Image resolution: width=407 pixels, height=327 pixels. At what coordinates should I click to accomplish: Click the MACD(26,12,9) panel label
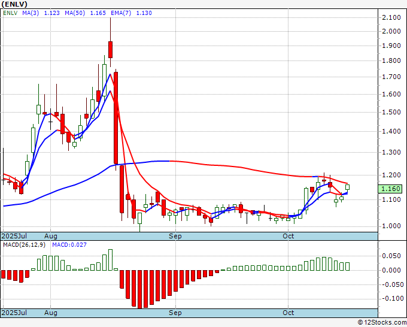pyautogui.click(x=24, y=245)
